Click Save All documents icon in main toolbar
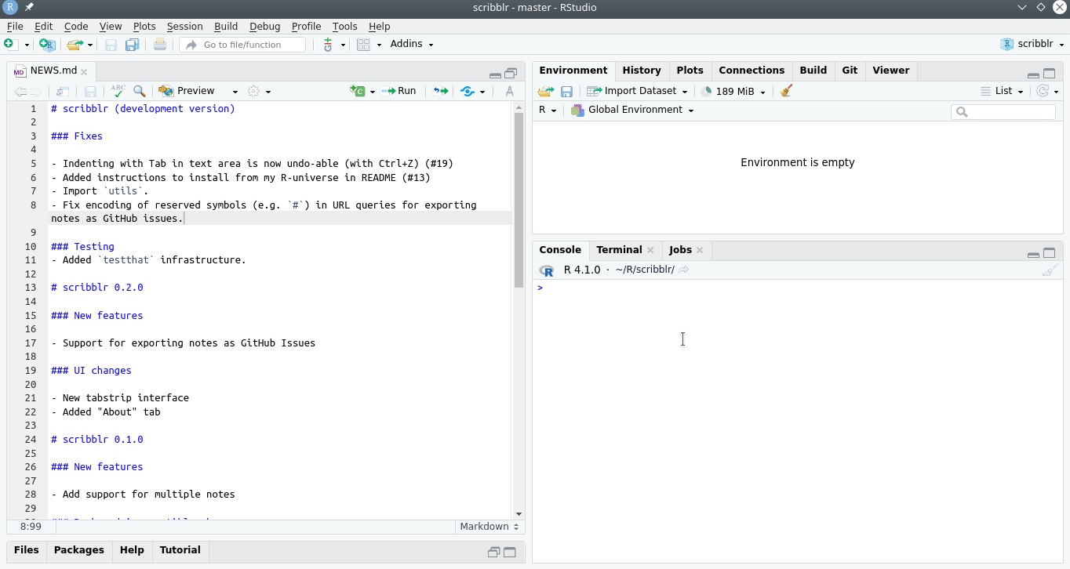The image size is (1070, 569). (x=132, y=45)
